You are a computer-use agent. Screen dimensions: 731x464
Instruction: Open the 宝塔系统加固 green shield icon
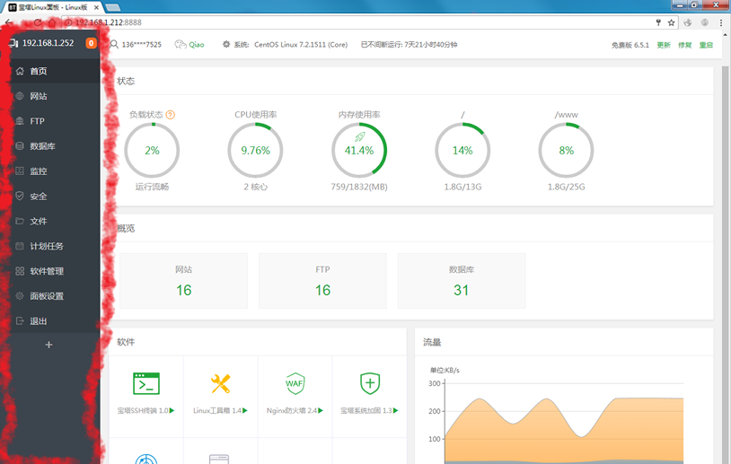(369, 383)
